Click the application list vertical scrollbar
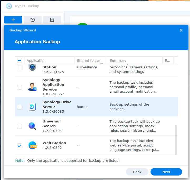 (176, 140)
